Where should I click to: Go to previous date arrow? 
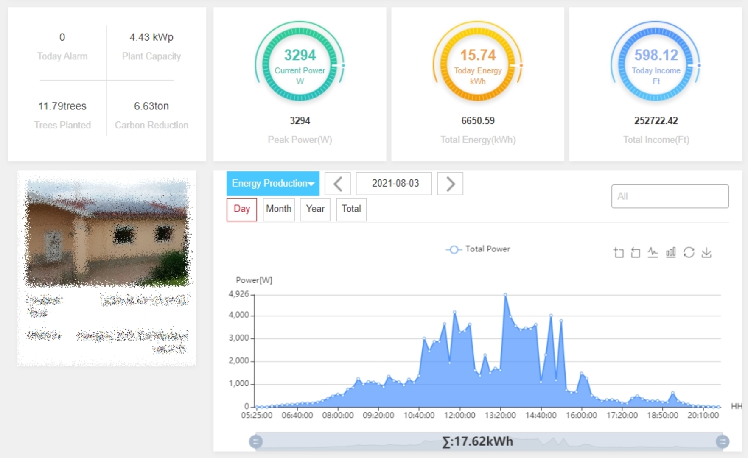pos(338,184)
